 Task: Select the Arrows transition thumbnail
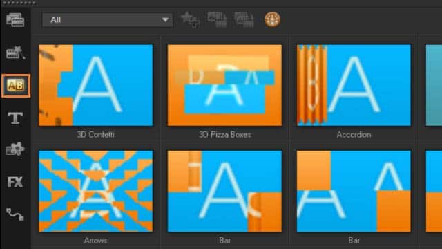[96, 192]
